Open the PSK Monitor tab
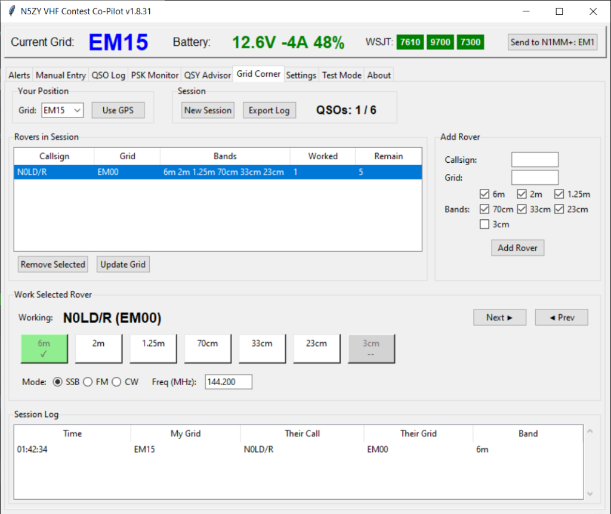The height and width of the screenshot is (514, 611). tap(155, 75)
